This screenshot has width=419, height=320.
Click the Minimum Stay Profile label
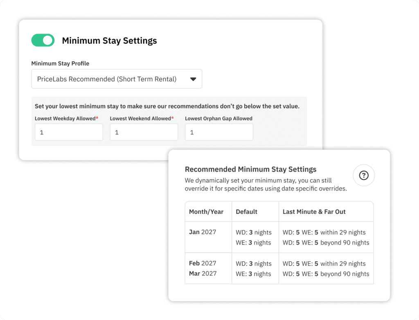point(60,64)
